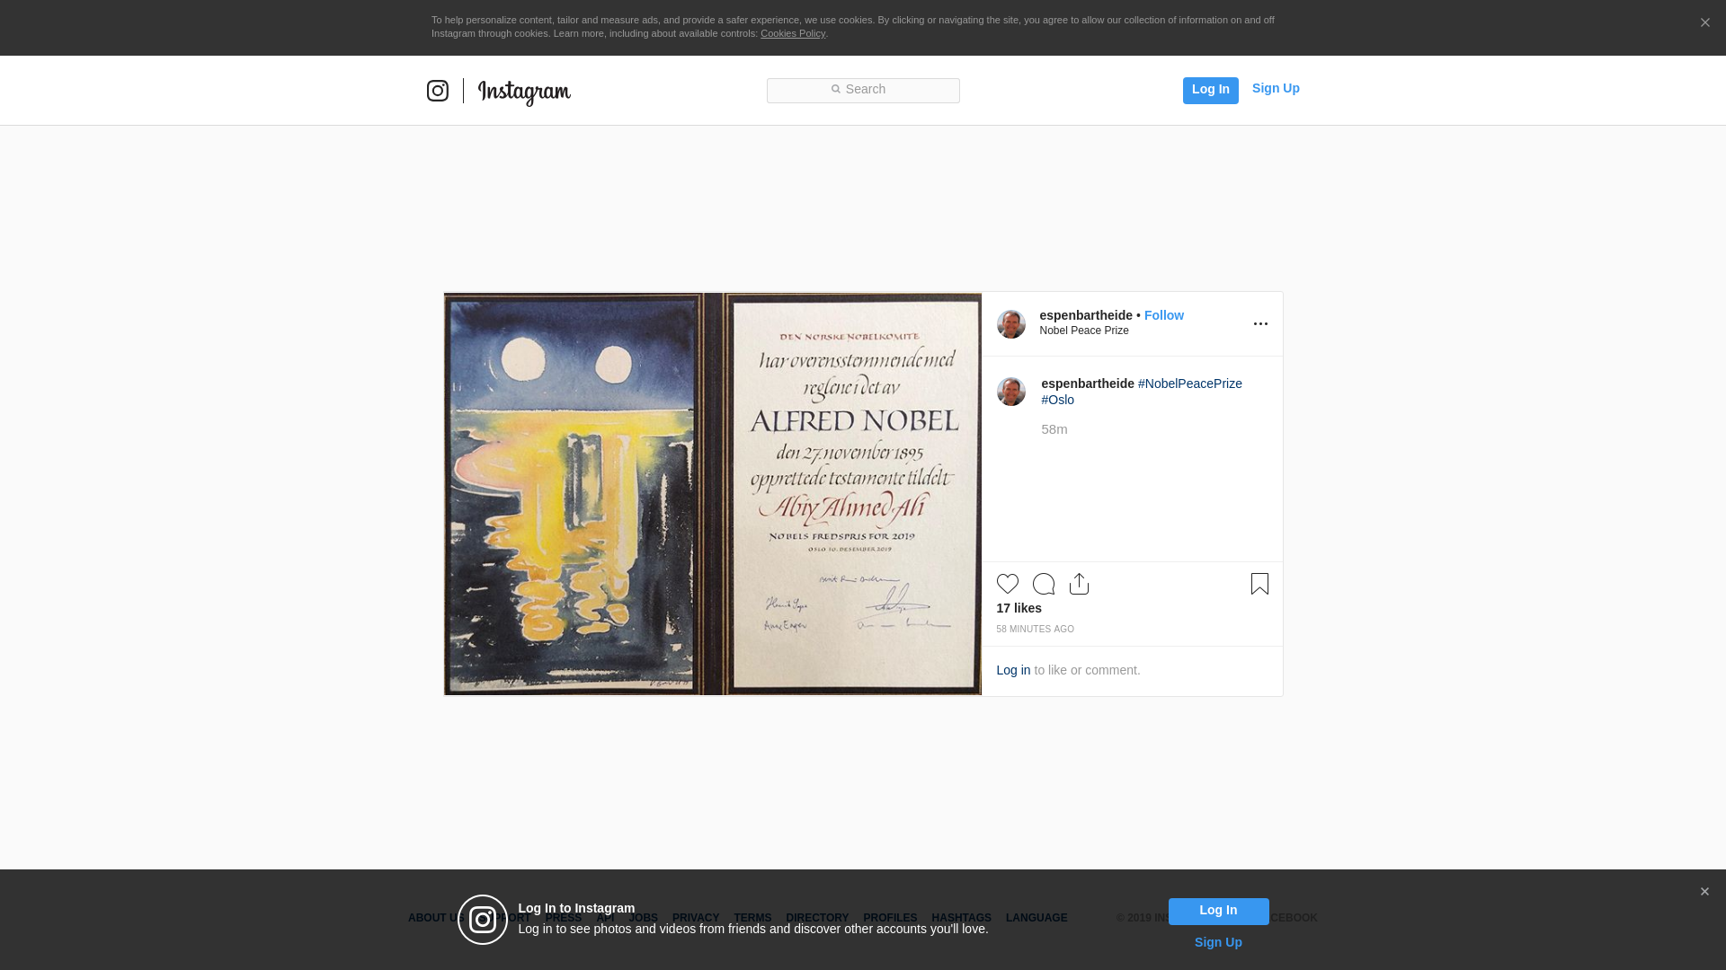Screen dimensions: 1726x970
Task: Open the ABOUT US footer link
Action: pos(434,918)
